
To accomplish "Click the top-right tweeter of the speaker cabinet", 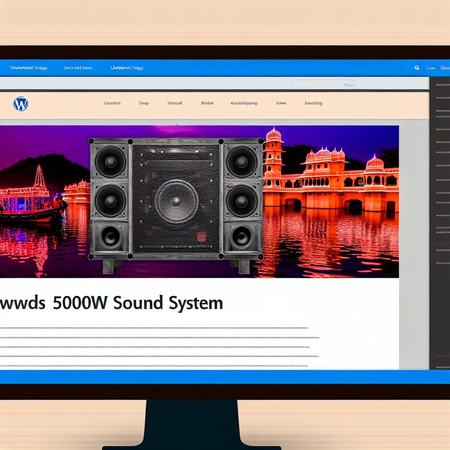I will 241,162.
